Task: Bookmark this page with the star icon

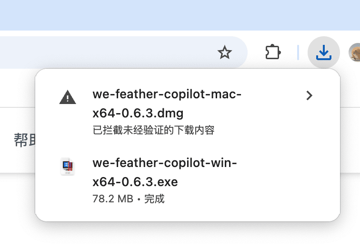Action: point(224,52)
